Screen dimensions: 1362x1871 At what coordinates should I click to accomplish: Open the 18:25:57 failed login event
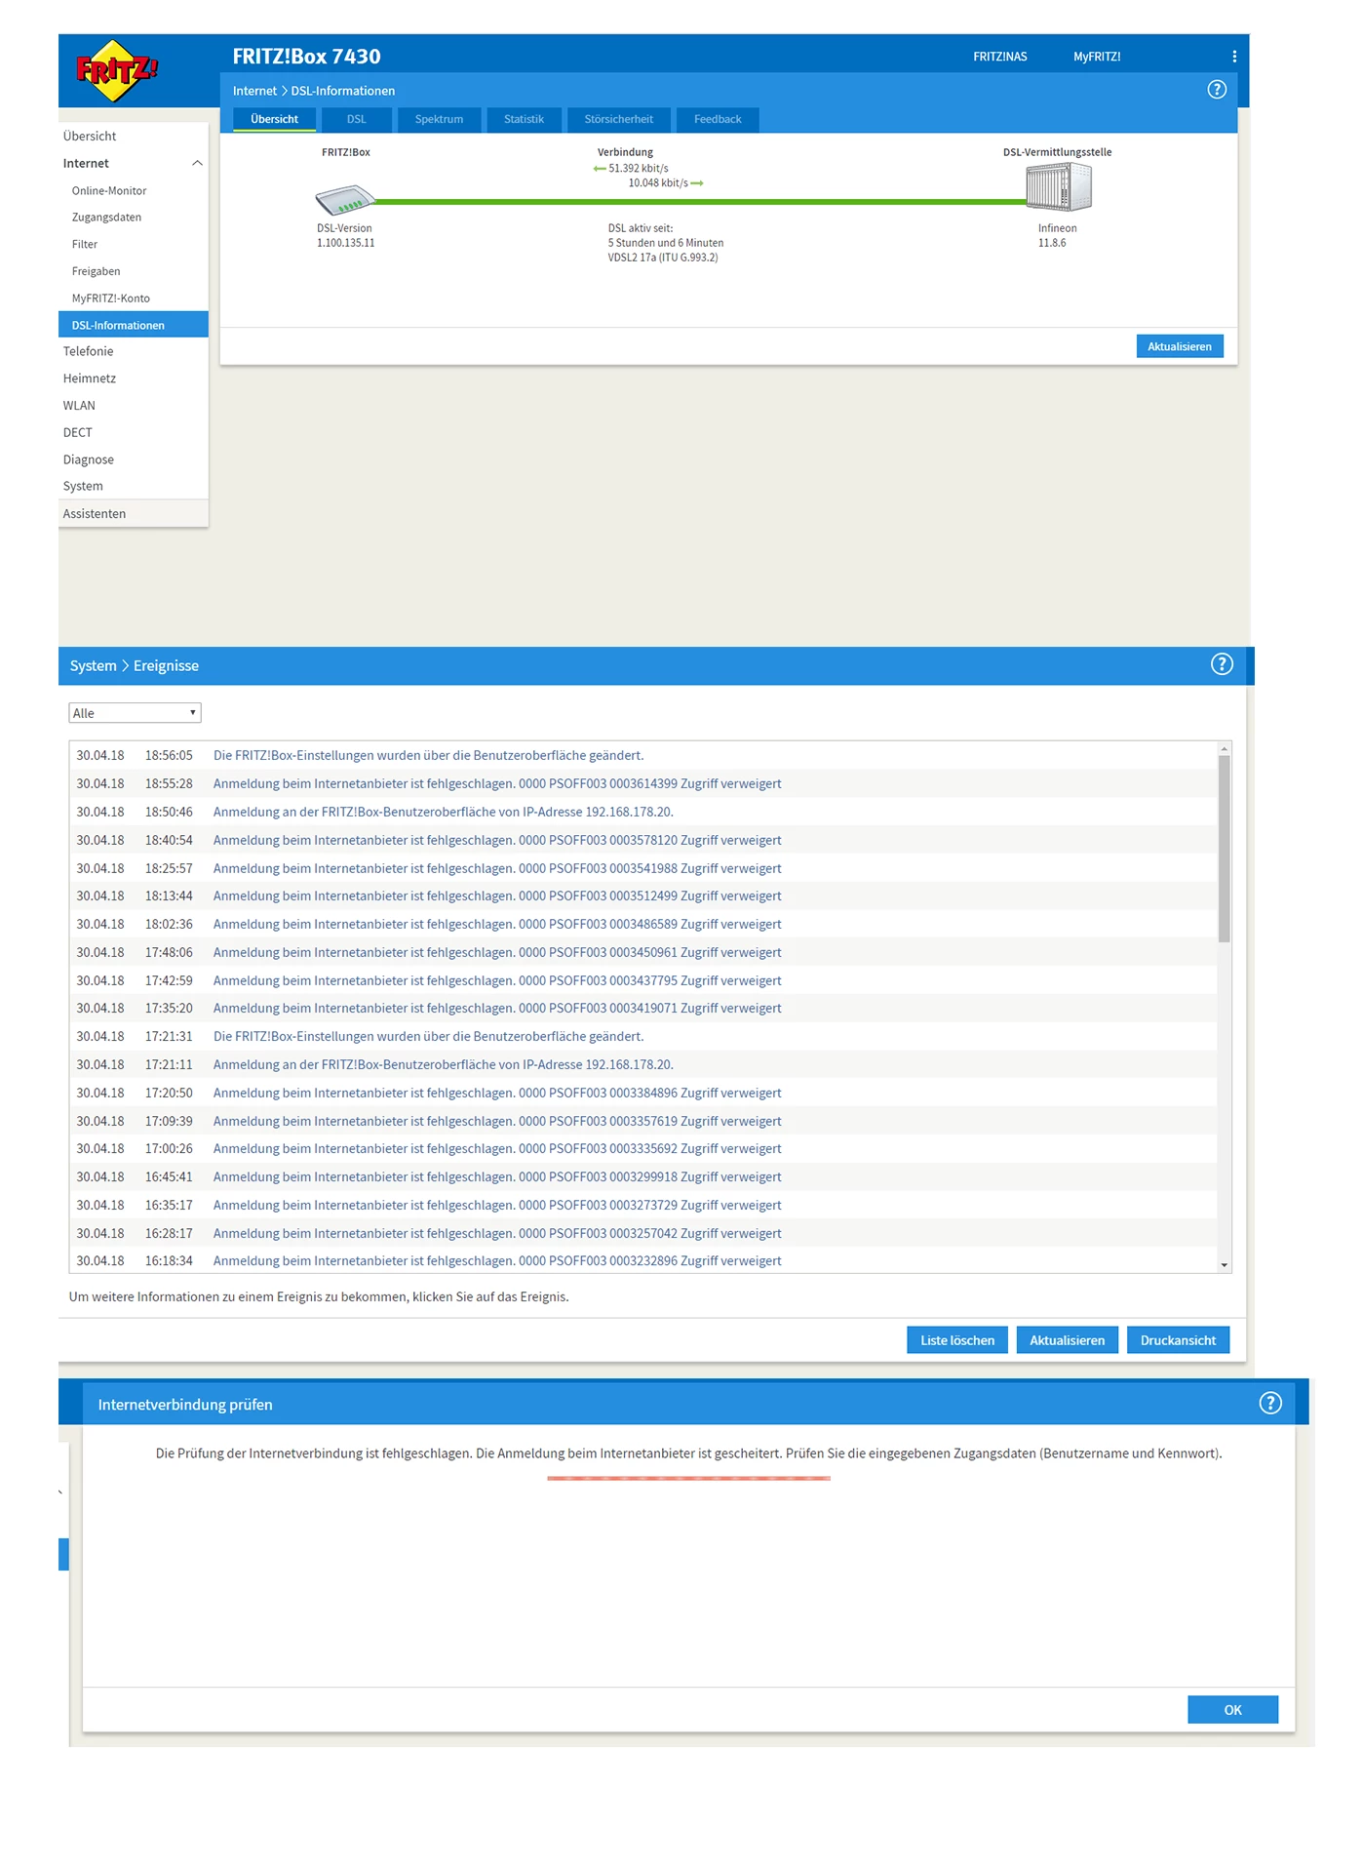pos(643,868)
